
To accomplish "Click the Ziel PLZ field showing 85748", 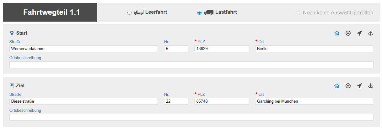I will (x=222, y=101).
